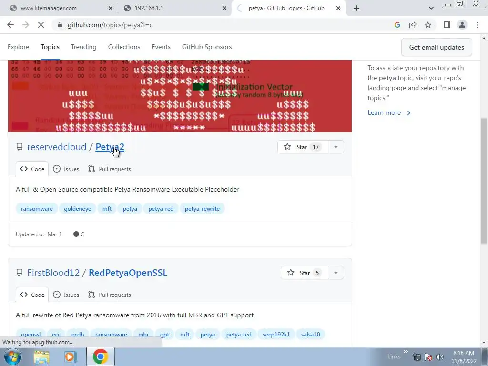
Task: Stop loading the page
Action: [x=41, y=25]
